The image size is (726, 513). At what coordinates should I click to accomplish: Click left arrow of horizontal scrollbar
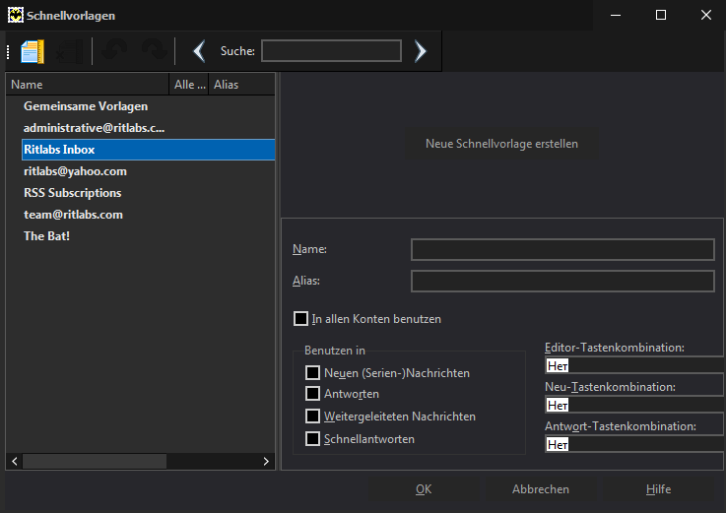click(x=15, y=461)
